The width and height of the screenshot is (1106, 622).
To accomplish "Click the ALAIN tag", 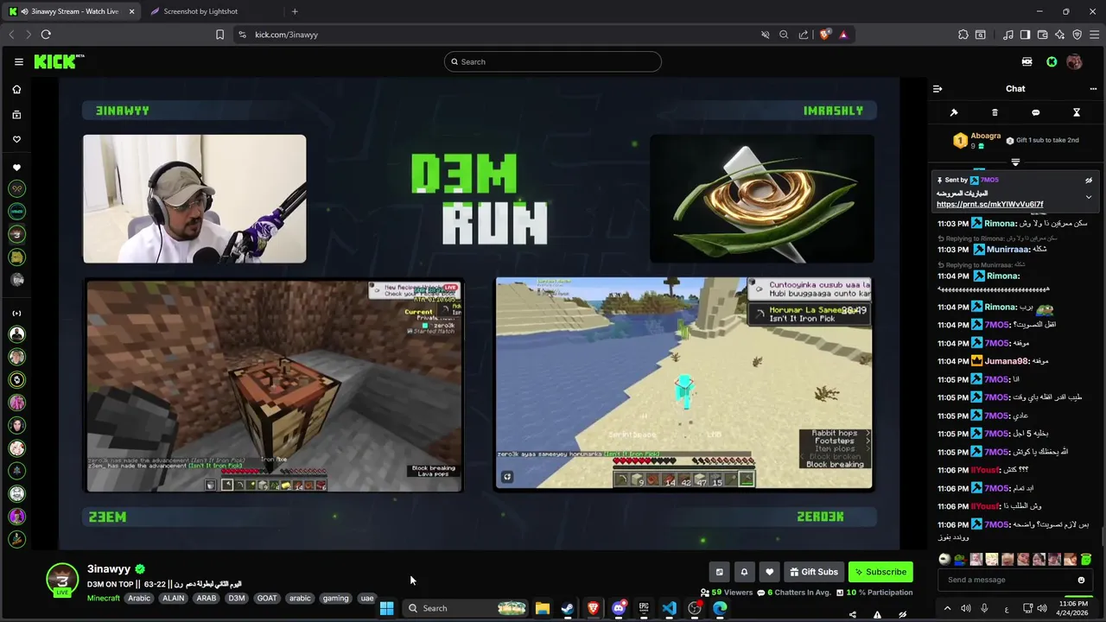I will (174, 598).
